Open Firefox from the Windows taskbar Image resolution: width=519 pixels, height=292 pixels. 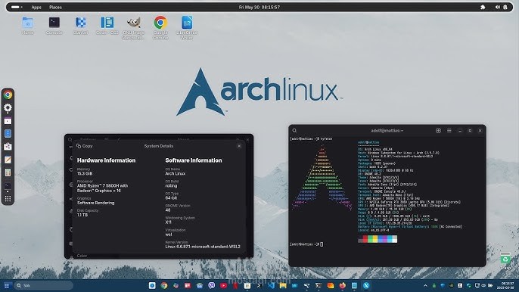click(342, 285)
